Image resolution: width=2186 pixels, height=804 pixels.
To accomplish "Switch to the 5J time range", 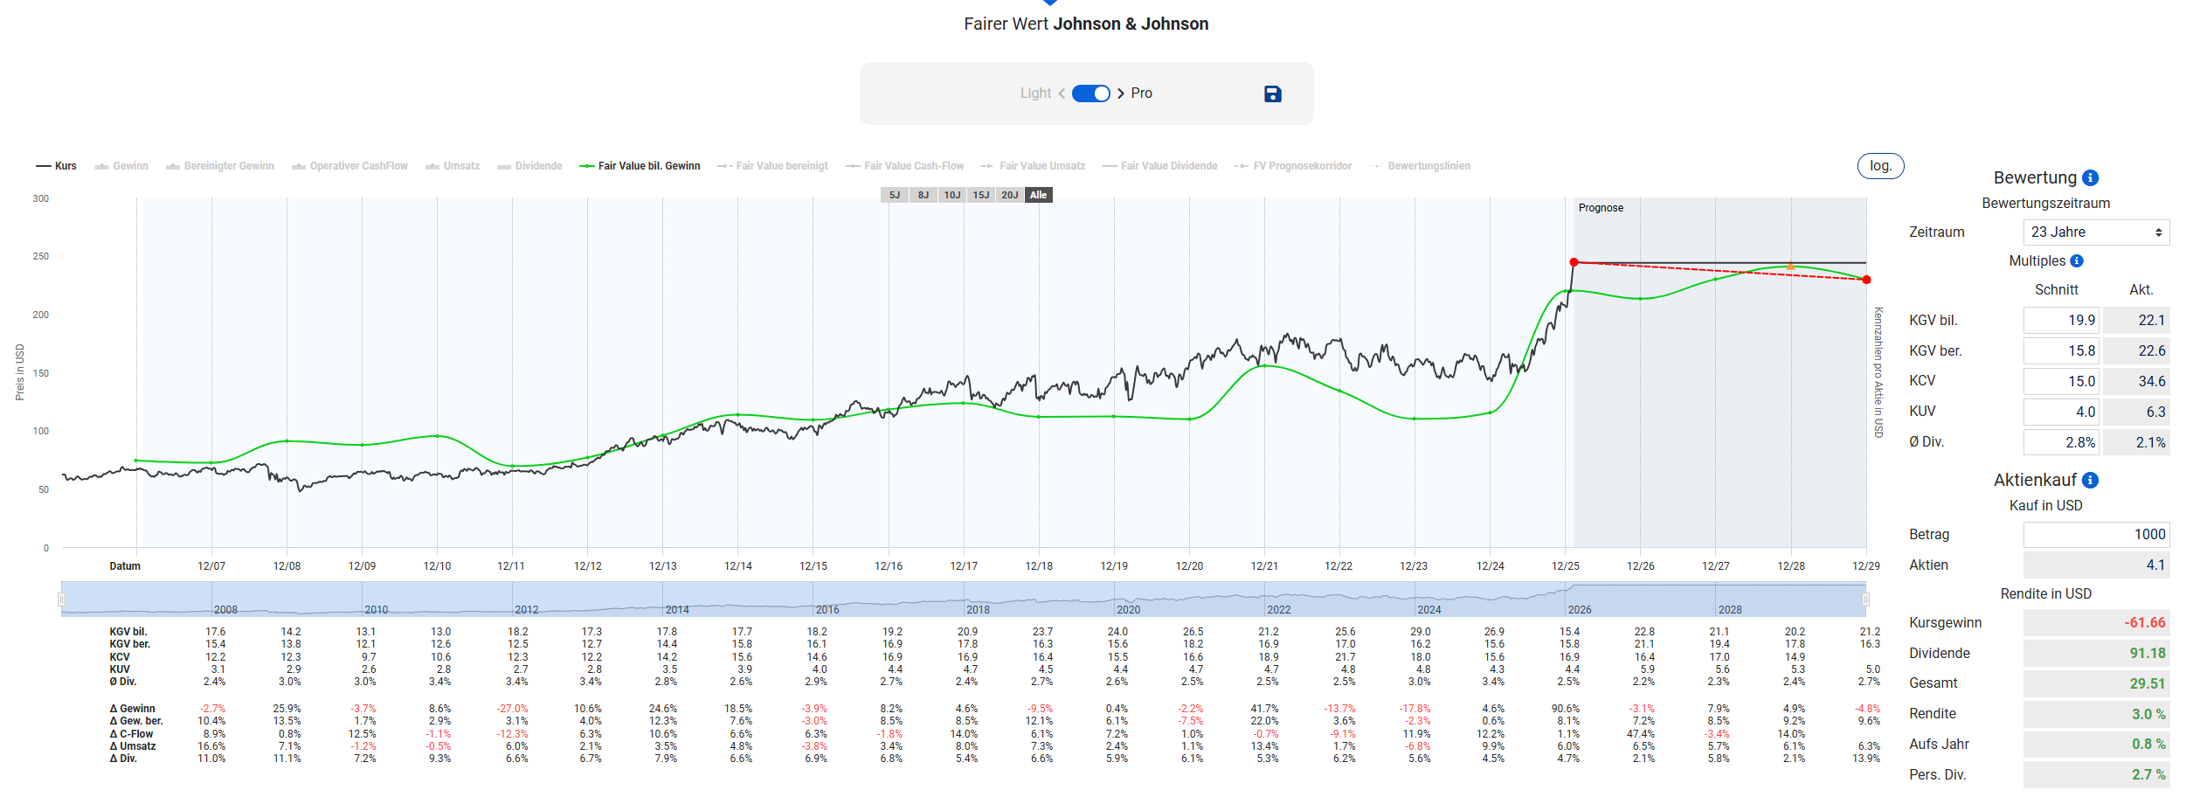I will pyautogui.click(x=894, y=195).
